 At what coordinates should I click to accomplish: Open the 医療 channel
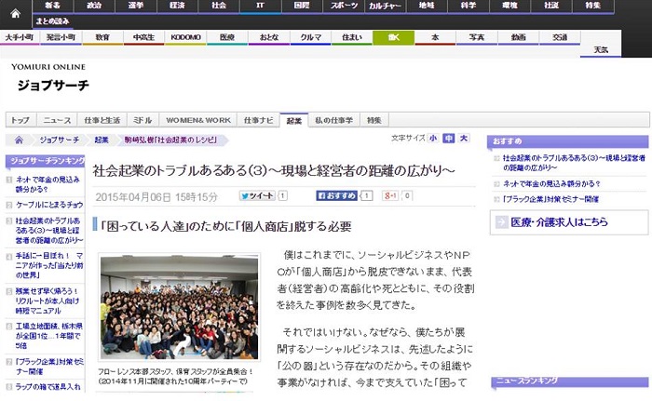tap(227, 37)
